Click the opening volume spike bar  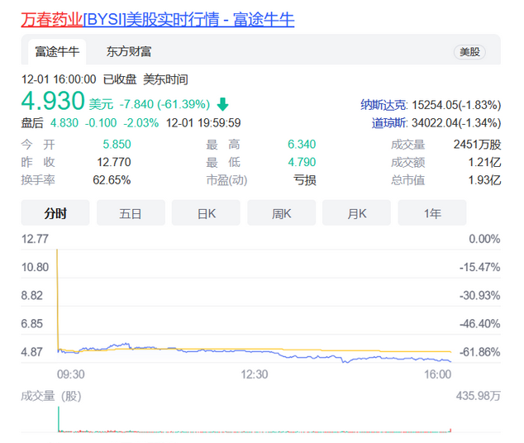(58, 420)
